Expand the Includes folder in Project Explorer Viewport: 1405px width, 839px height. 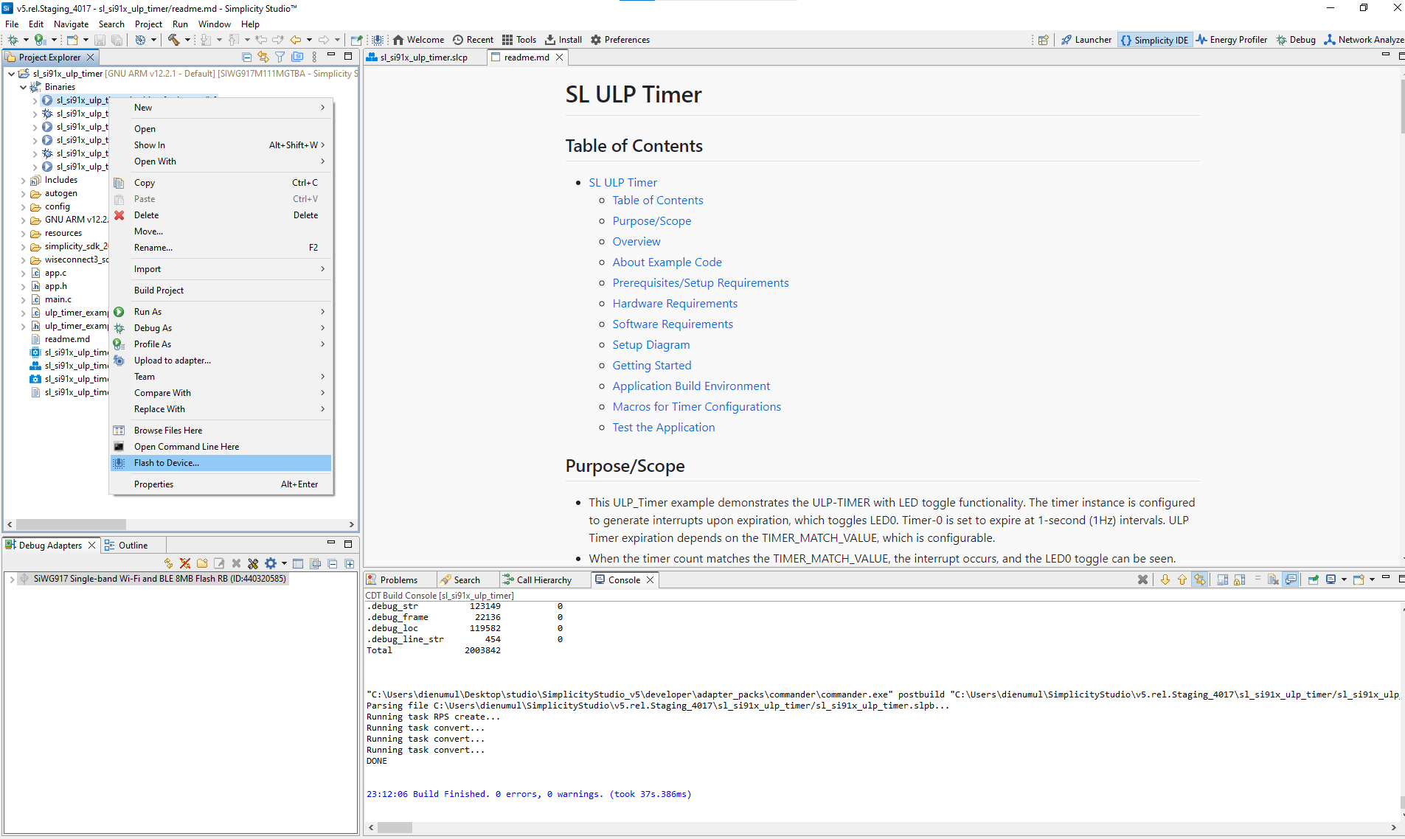(23, 179)
